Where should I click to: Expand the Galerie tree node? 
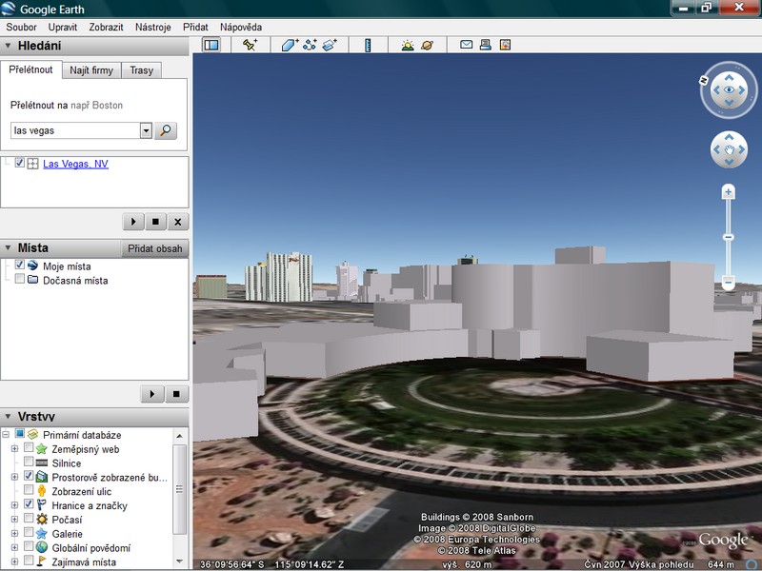coord(14,534)
